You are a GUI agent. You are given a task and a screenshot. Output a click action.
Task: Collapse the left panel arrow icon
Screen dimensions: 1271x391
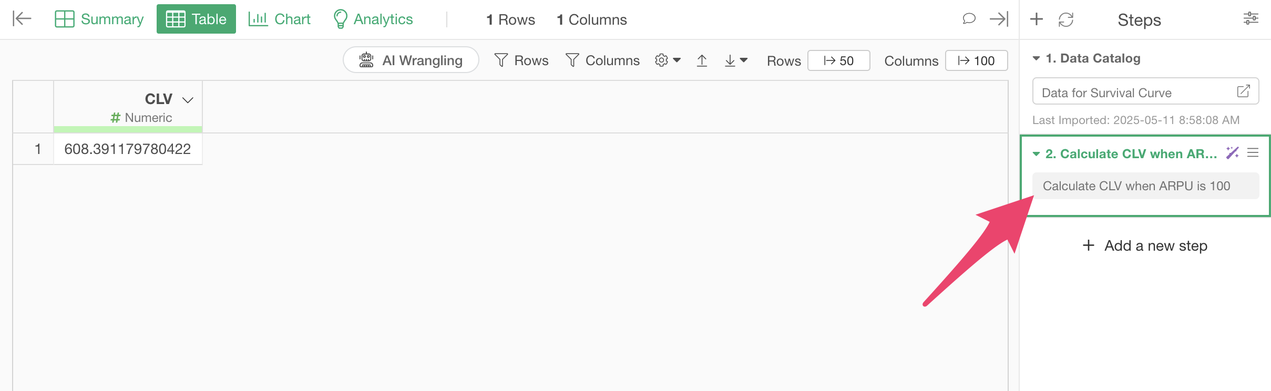22,19
